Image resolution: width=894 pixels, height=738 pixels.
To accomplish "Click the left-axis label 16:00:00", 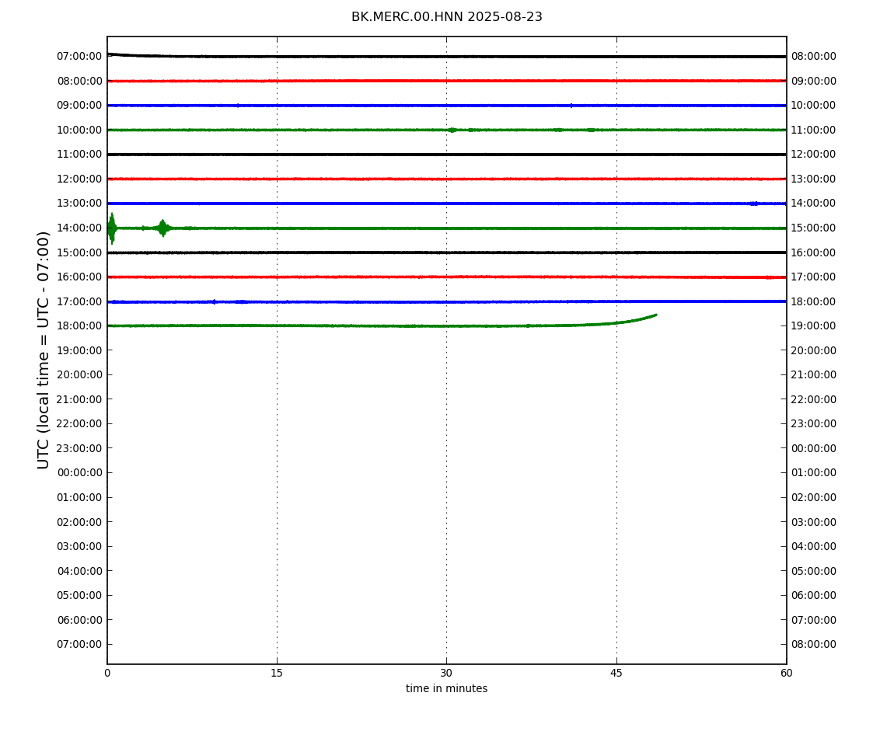I will (80, 277).
